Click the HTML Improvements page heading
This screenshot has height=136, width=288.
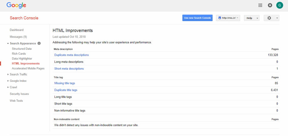[x=73, y=30]
